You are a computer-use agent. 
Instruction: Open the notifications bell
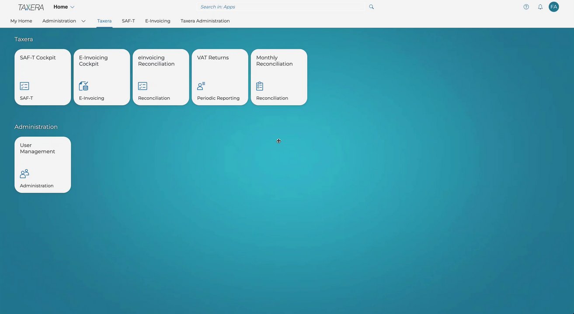click(x=540, y=7)
